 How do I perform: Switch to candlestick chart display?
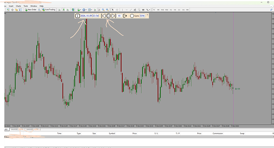[64, 10]
